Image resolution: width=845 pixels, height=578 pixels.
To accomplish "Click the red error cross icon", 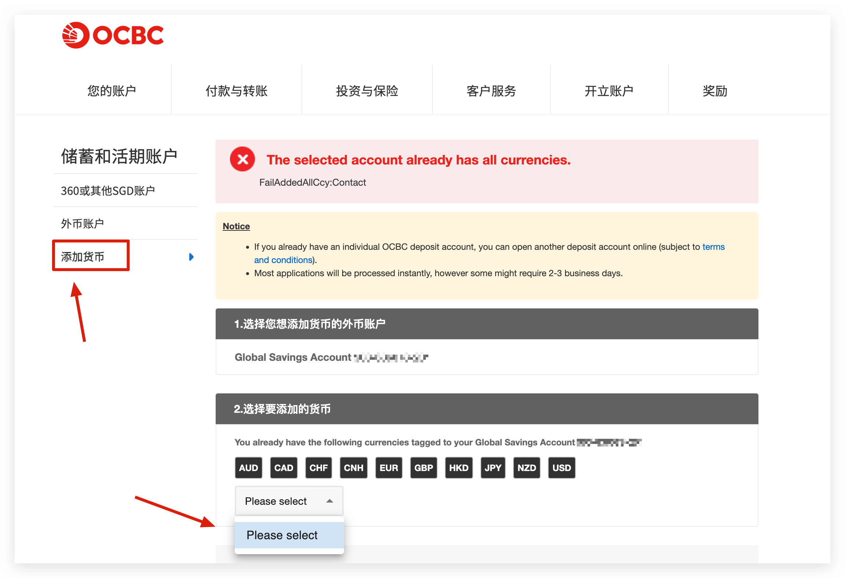I will pyautogui.click(x=242, y=159).
